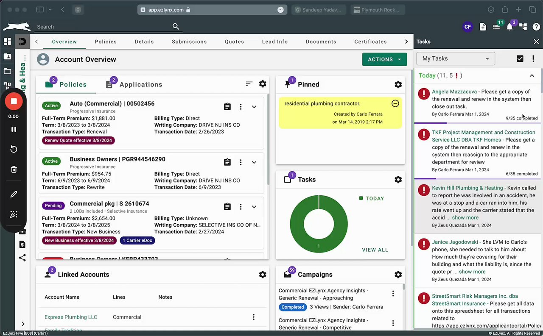Collapse the Today task group

[x=532, y=75]
